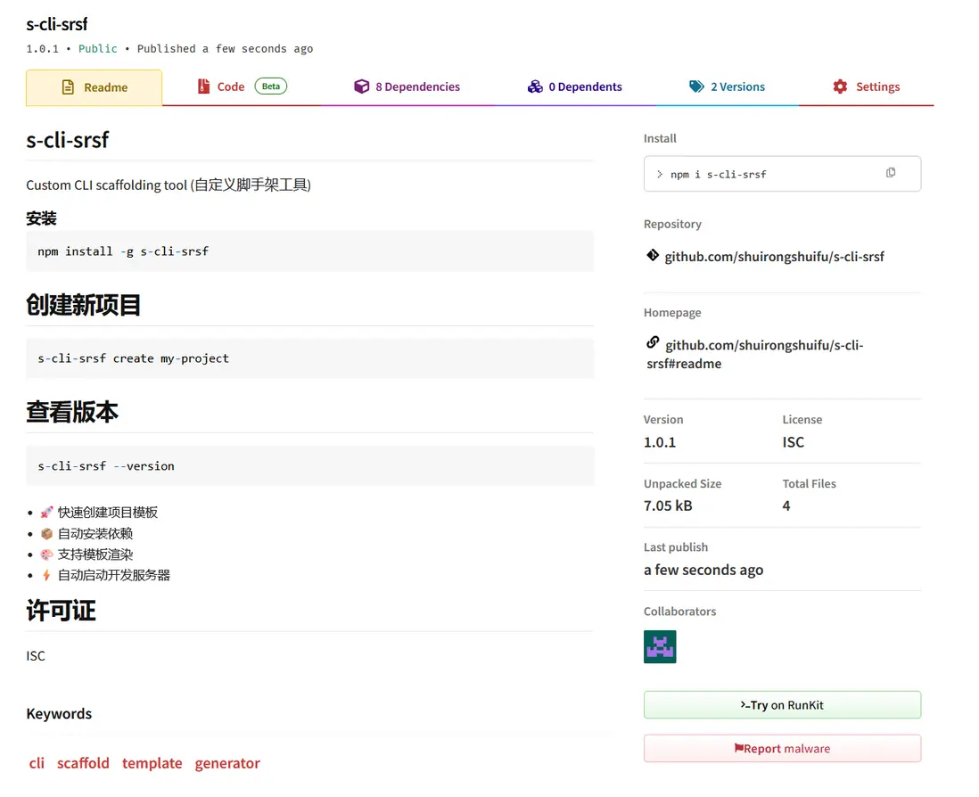Click the 创建新项目 heading

pyautogui.click(x=84, y=305)
